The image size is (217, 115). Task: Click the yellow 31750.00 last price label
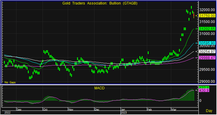point(207,15)
